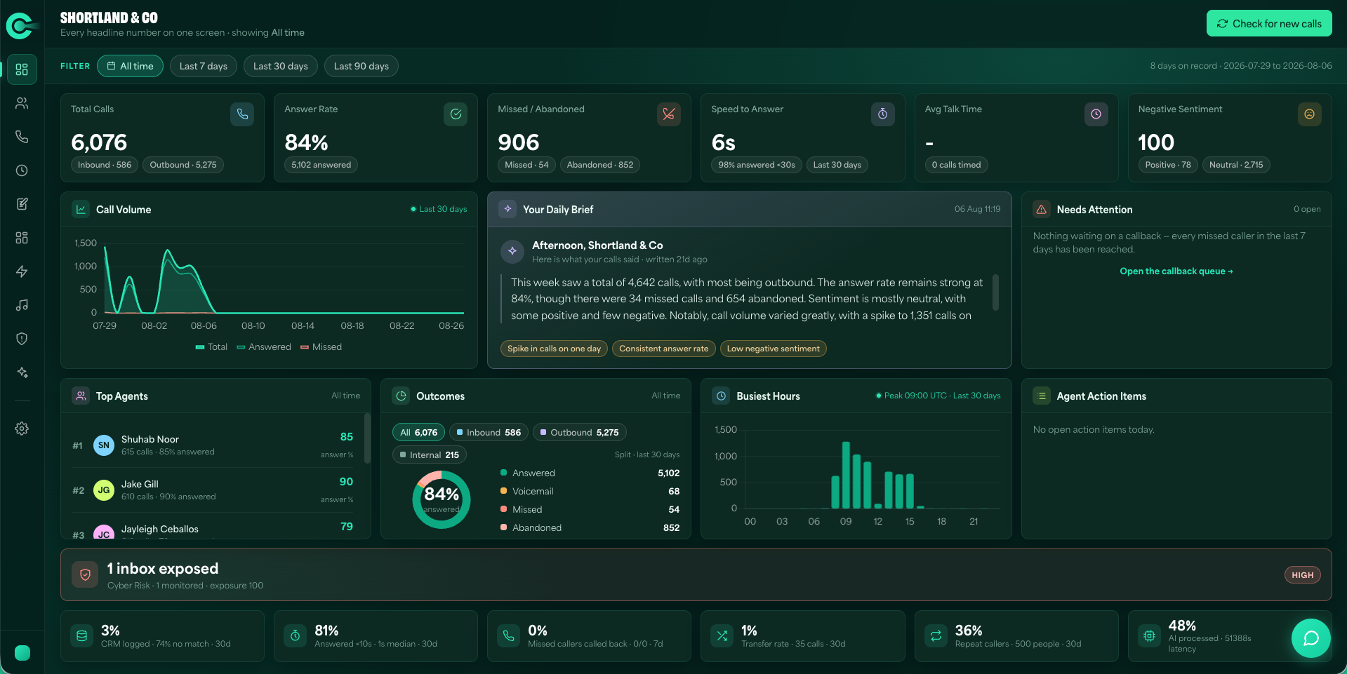Screen dimensions: 1347x674
Task: Open the calls phone icon in sidebar
Action: (22, 137)
